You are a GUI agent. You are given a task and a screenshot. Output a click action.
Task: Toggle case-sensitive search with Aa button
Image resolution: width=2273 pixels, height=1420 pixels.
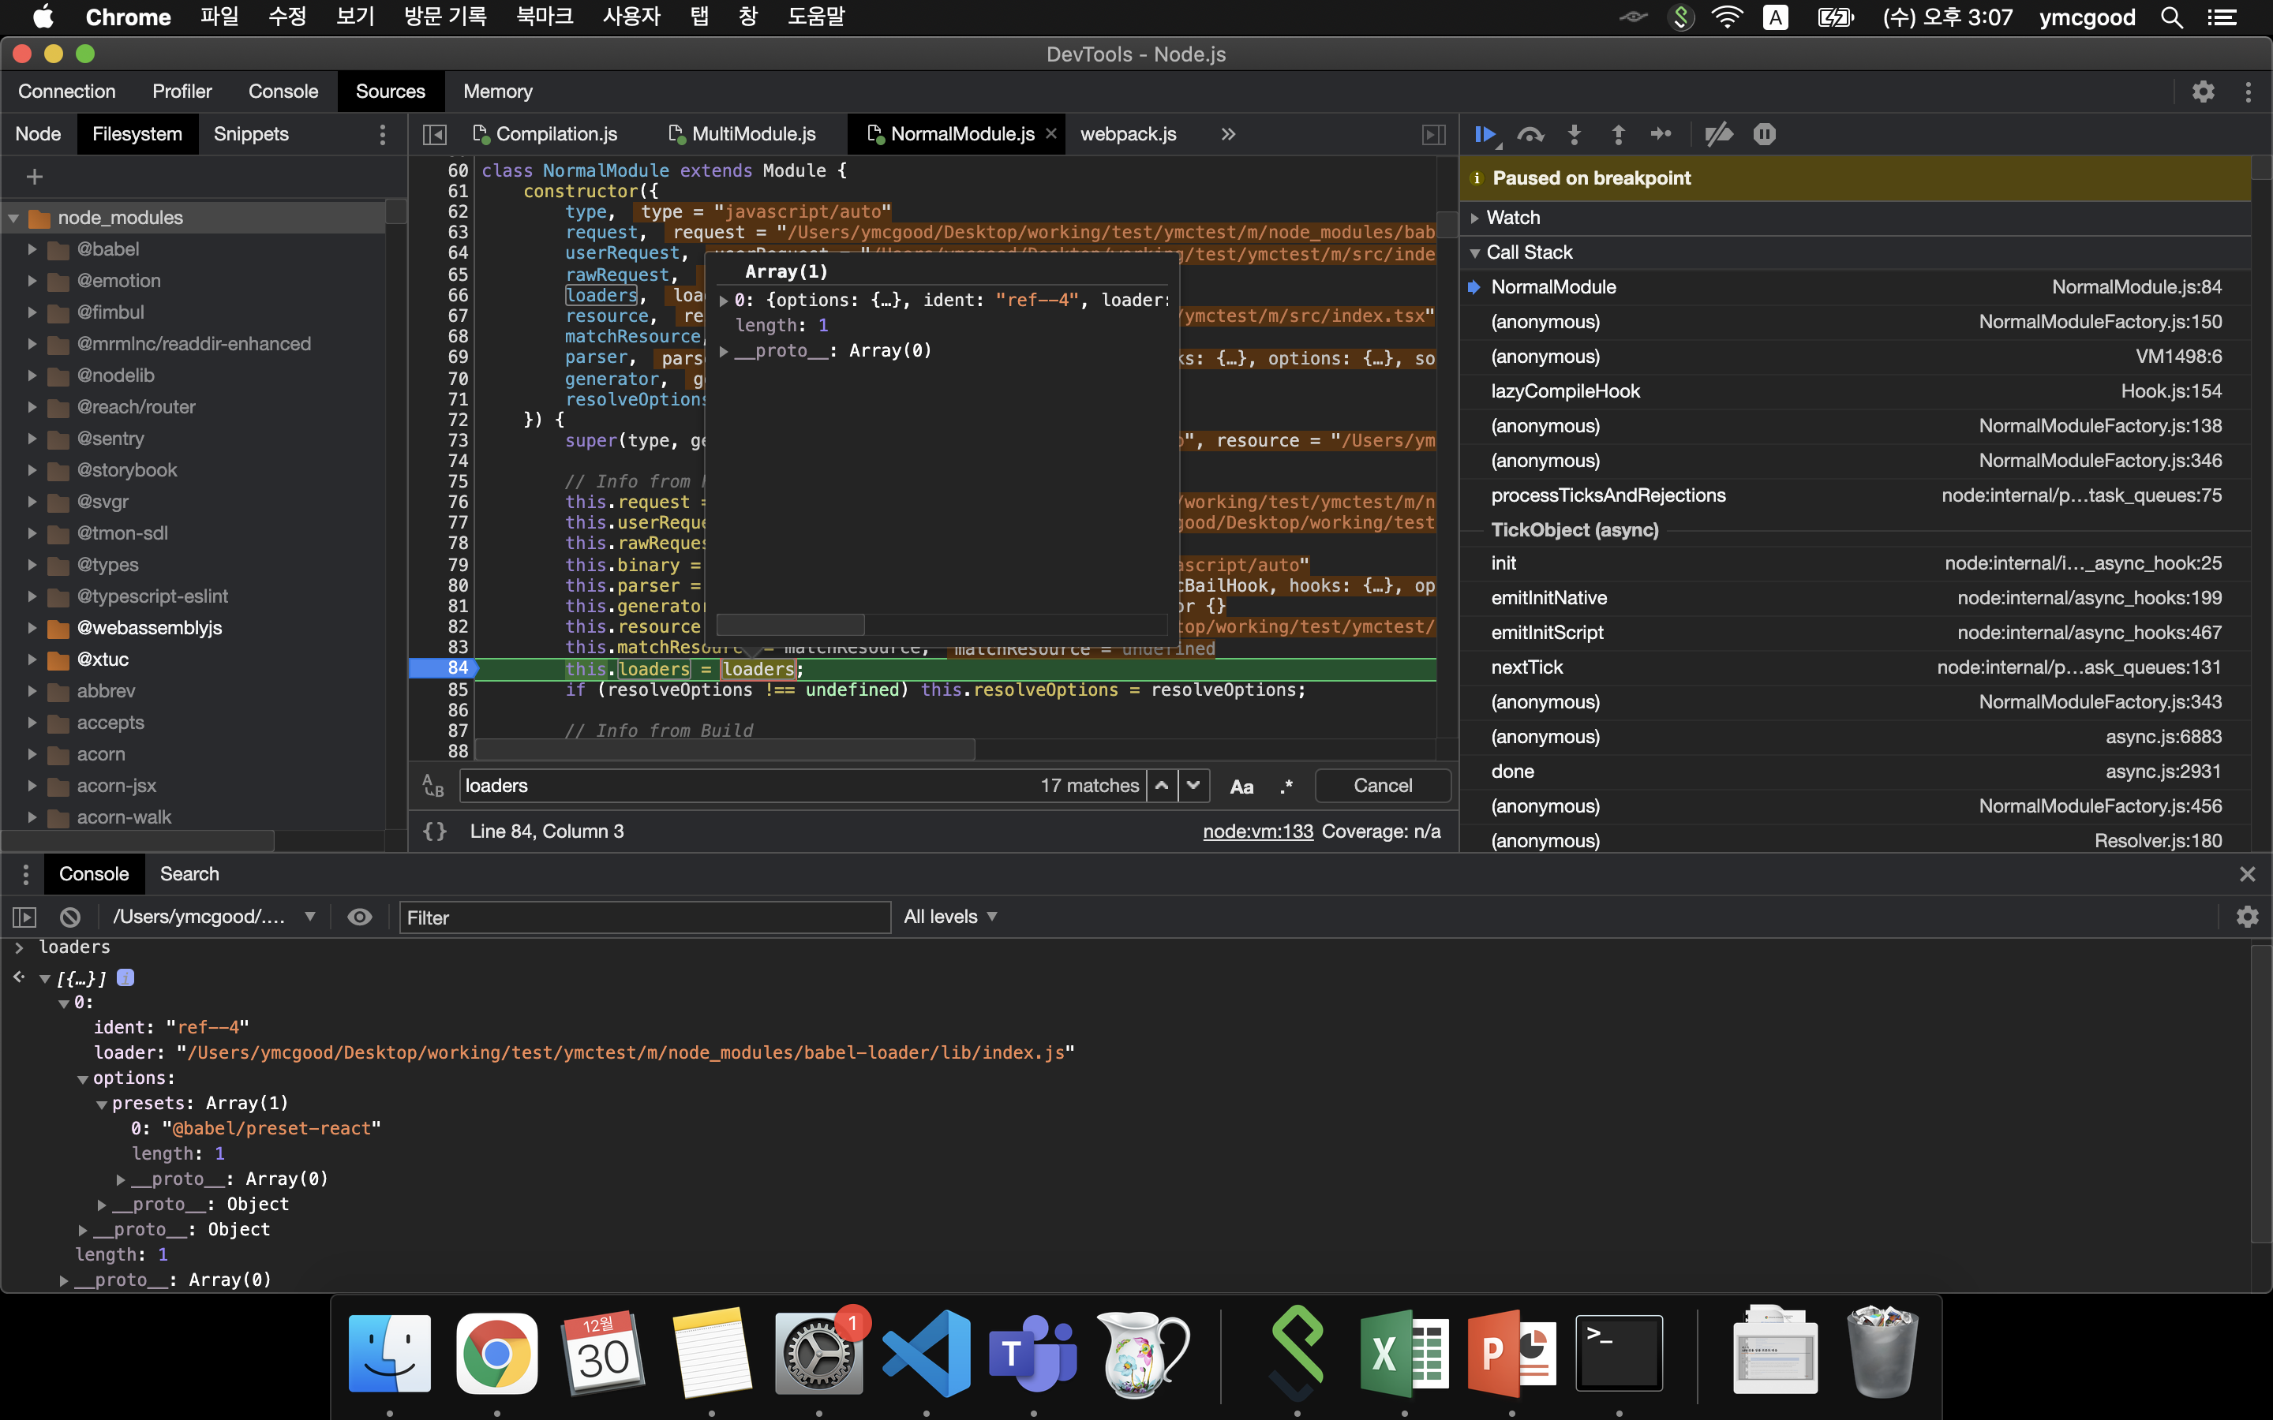(x=1241, y=787)
